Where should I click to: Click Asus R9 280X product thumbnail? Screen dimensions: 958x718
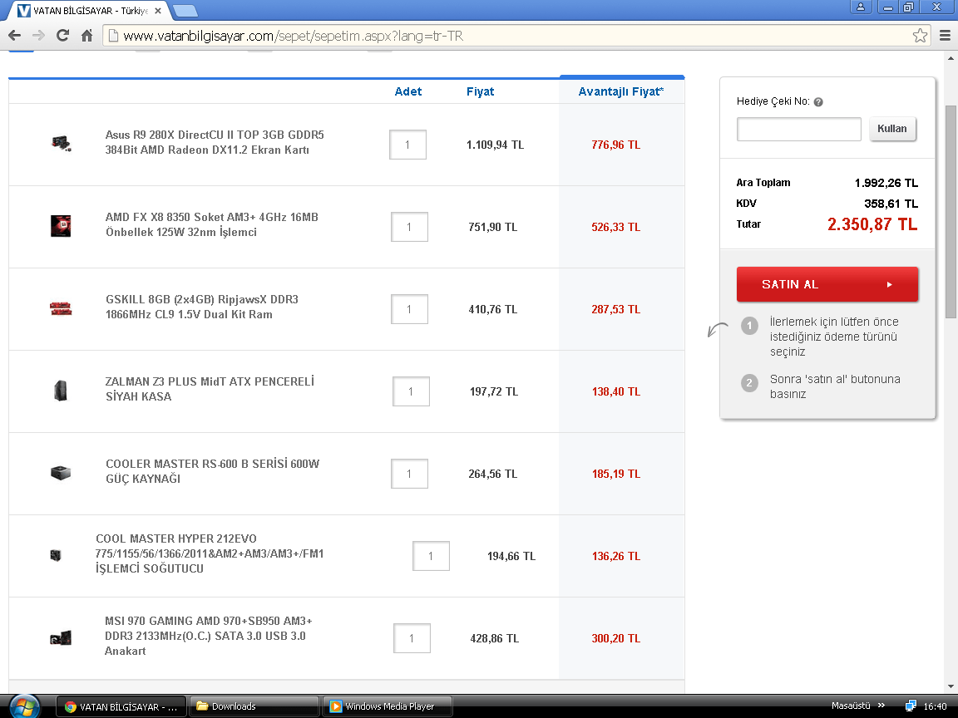61,144
